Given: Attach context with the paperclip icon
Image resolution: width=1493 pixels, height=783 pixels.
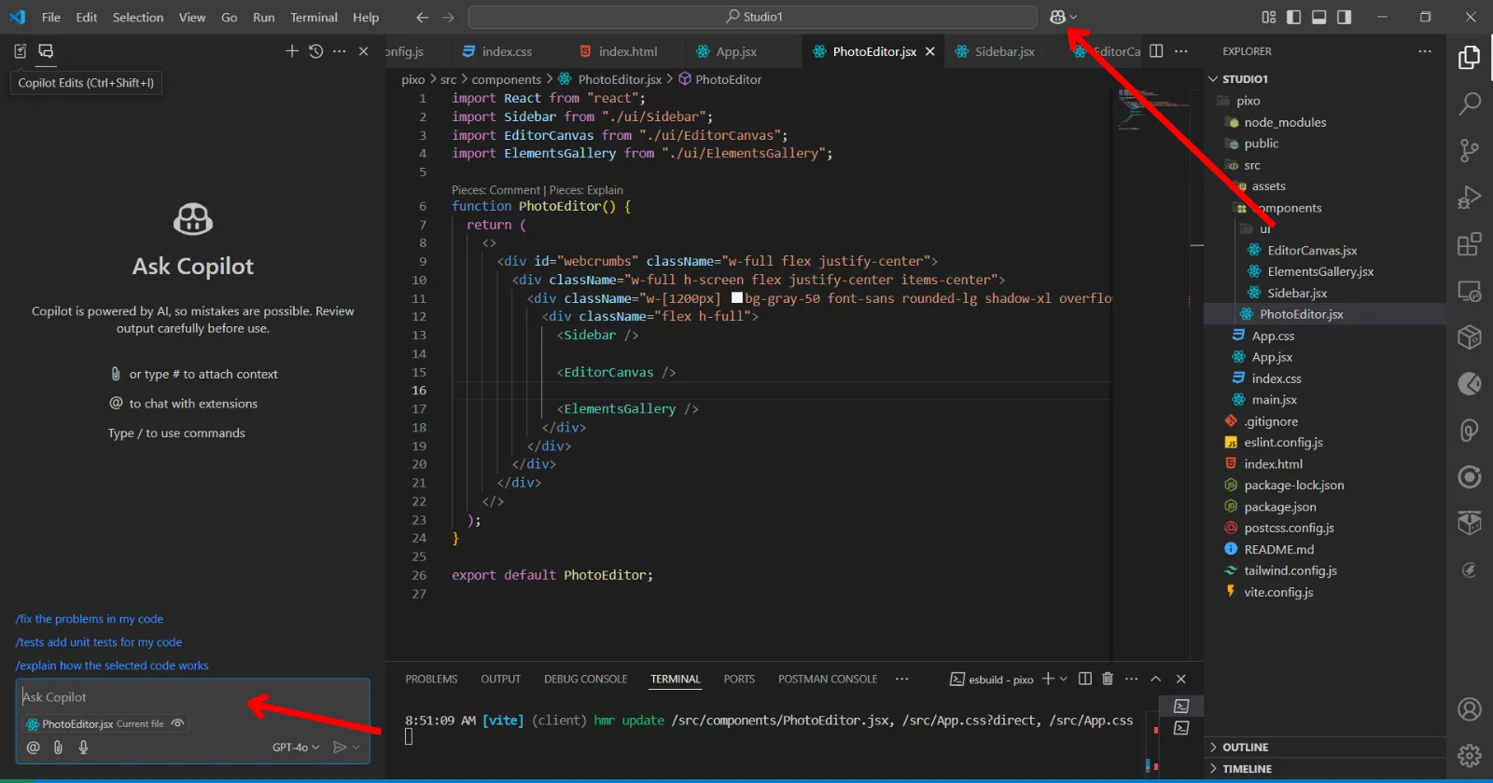Looking at the screenshot, I should point(58,747).
